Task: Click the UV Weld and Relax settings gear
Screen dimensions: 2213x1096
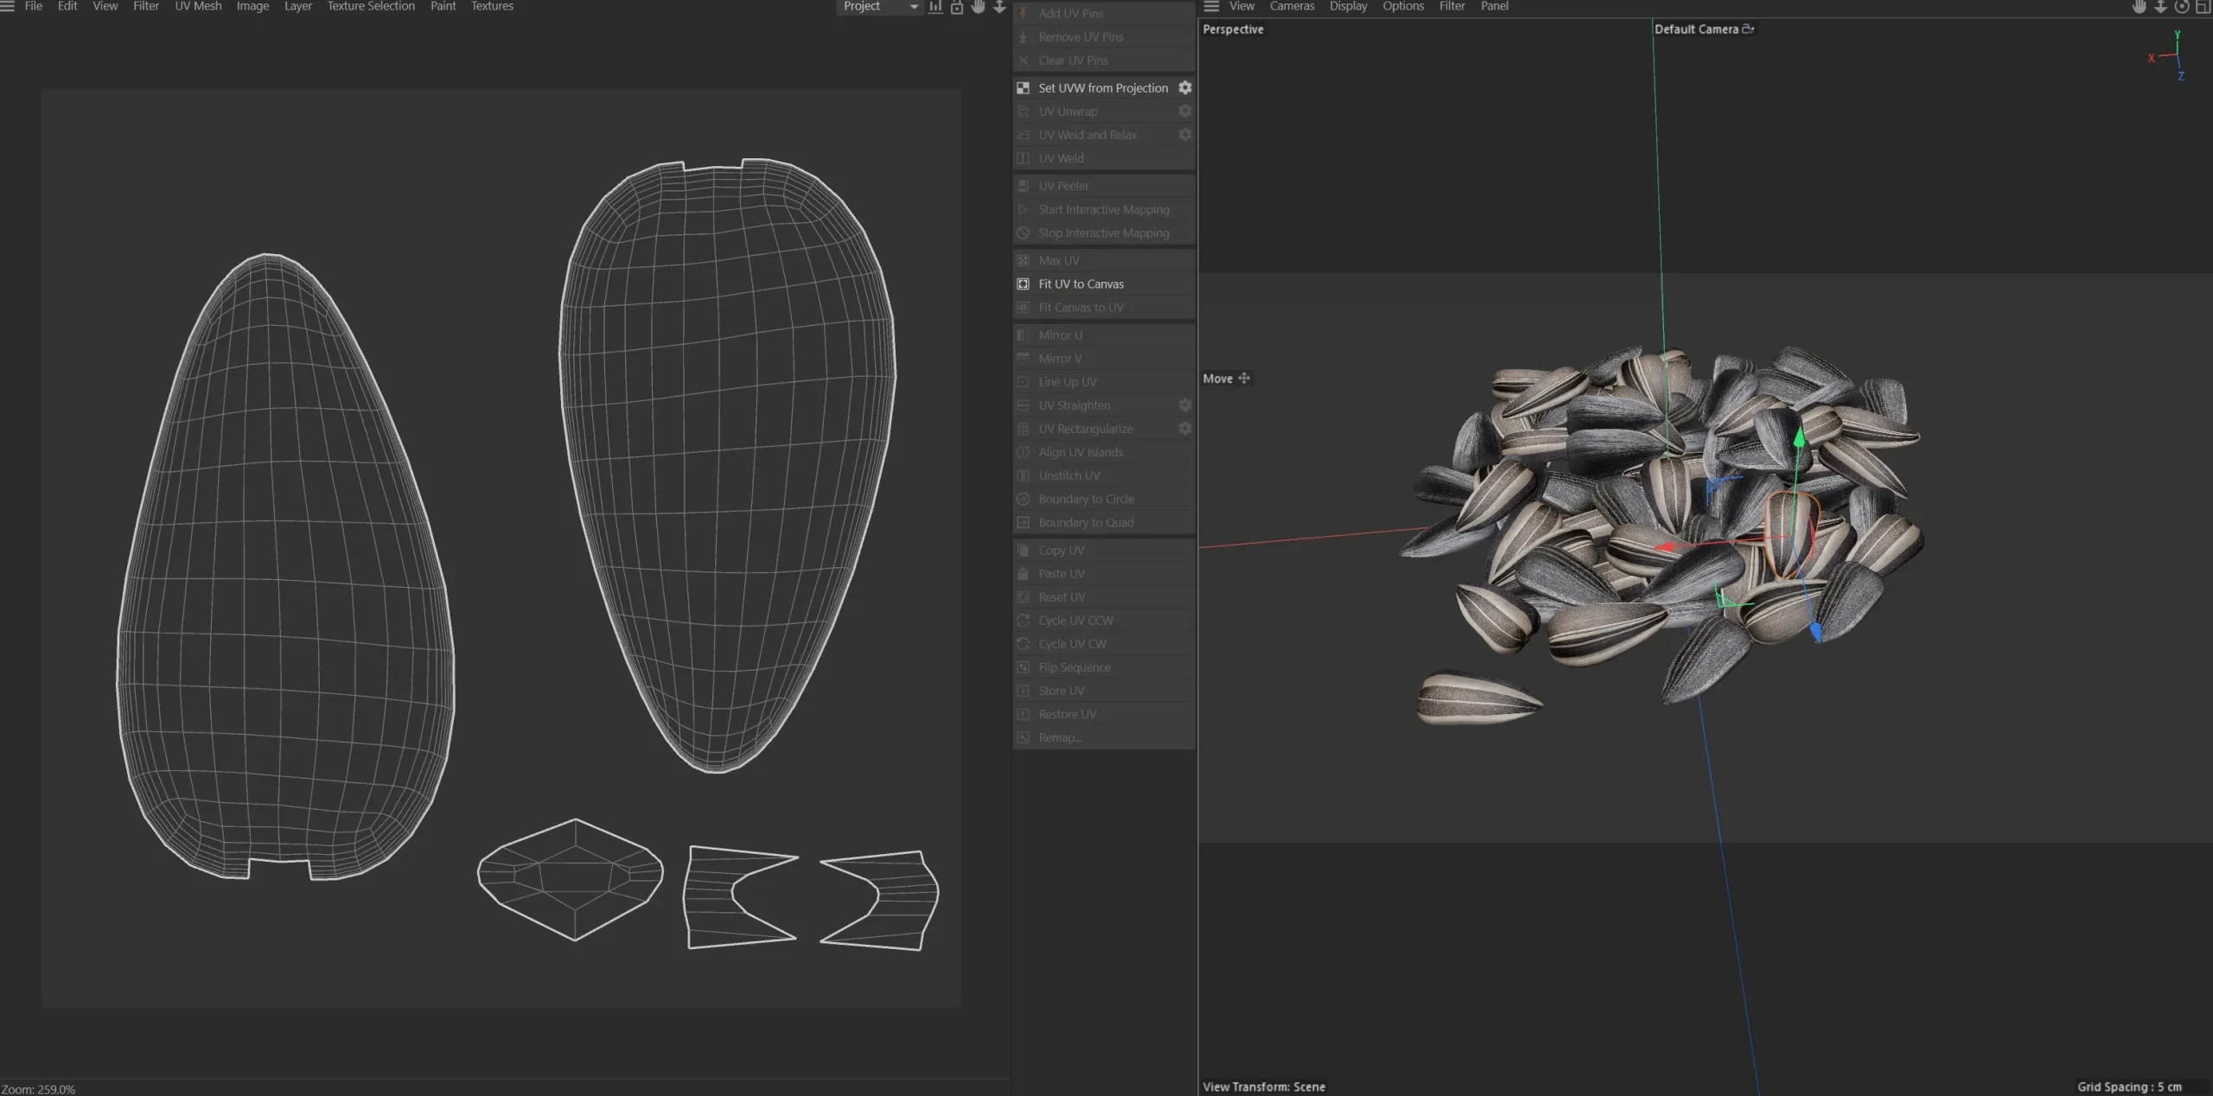Action: (1185, 135)
